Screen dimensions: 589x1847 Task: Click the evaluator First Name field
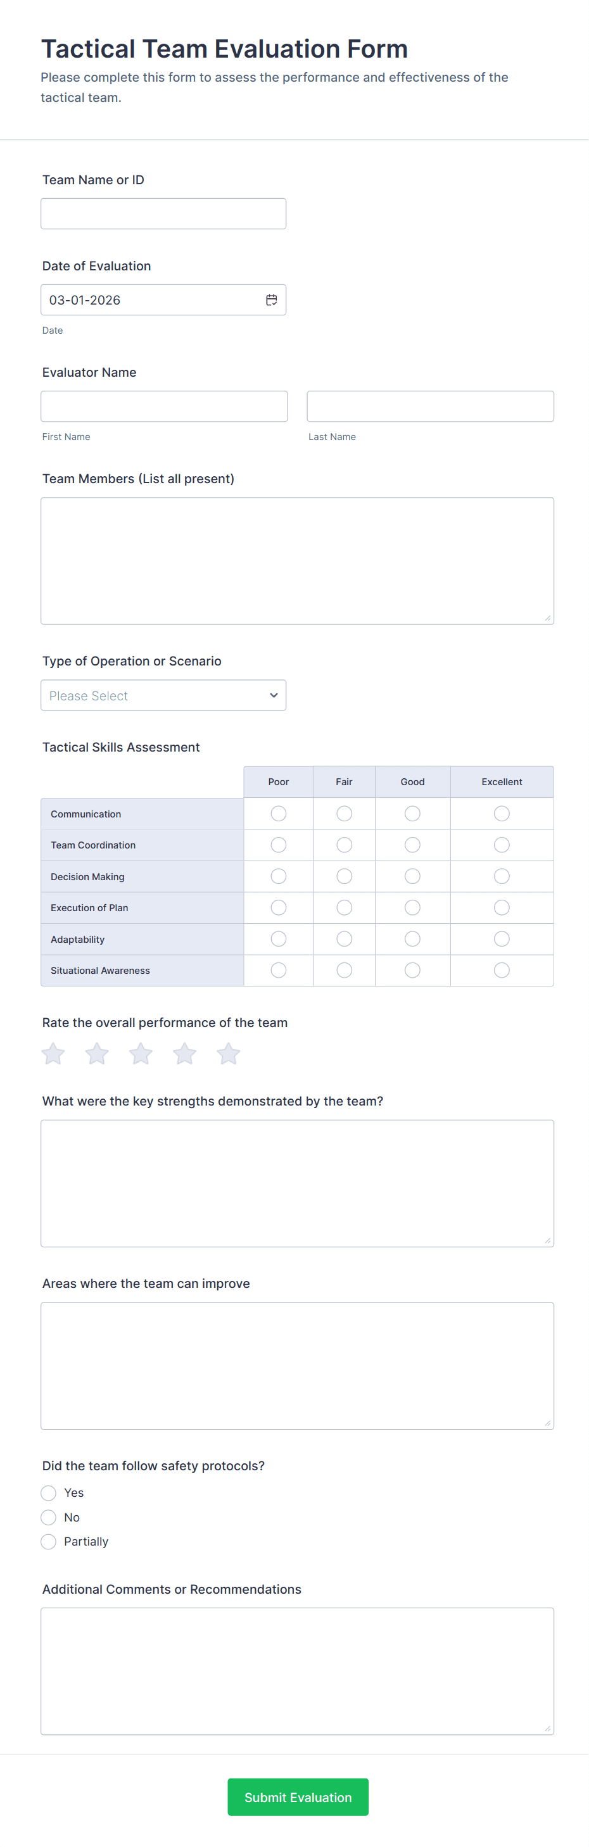164,406
